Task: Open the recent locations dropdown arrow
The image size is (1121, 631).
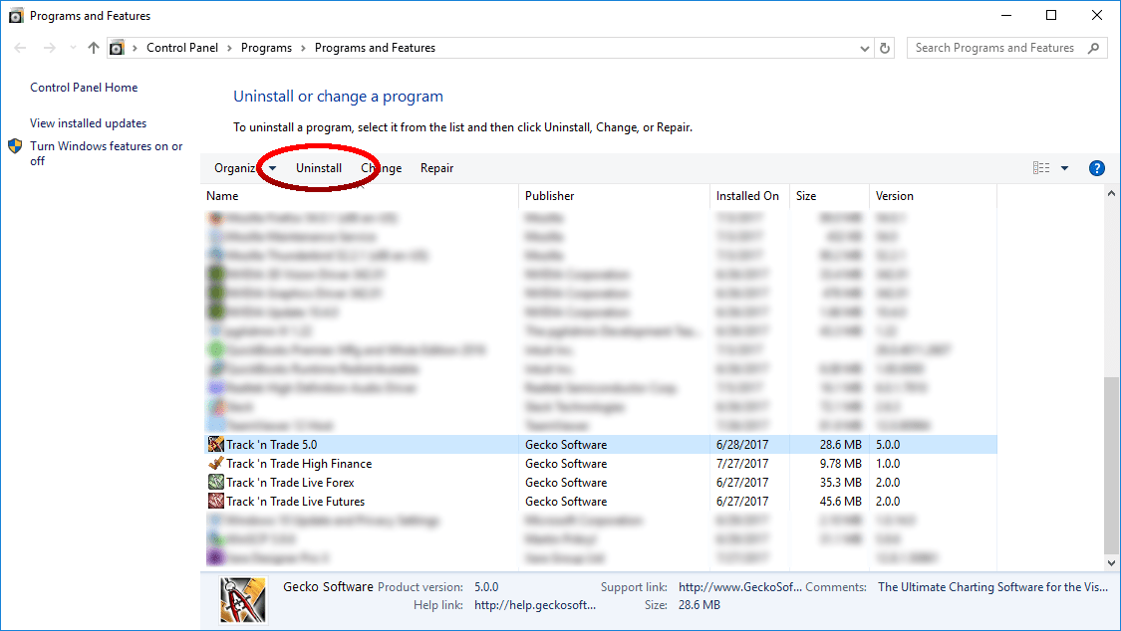Action: [72, 48]
